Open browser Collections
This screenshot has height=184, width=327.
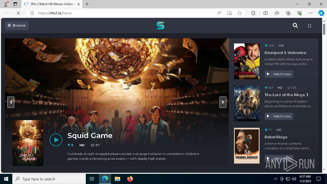[288, 13]
